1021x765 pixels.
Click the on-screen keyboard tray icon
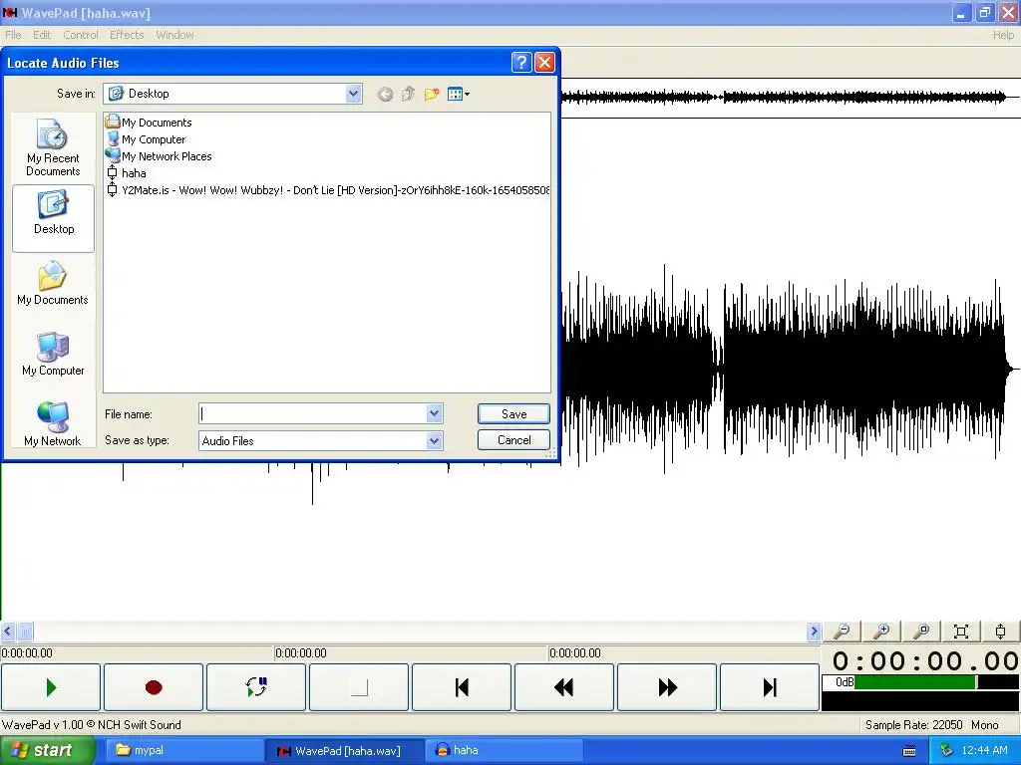pos(909,751)
